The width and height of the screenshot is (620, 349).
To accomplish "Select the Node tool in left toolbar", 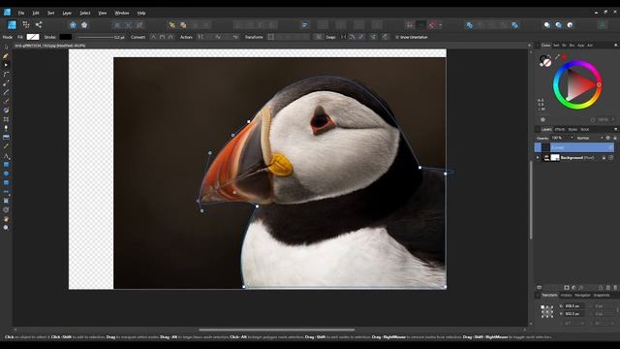I will [x=6, y=65].
